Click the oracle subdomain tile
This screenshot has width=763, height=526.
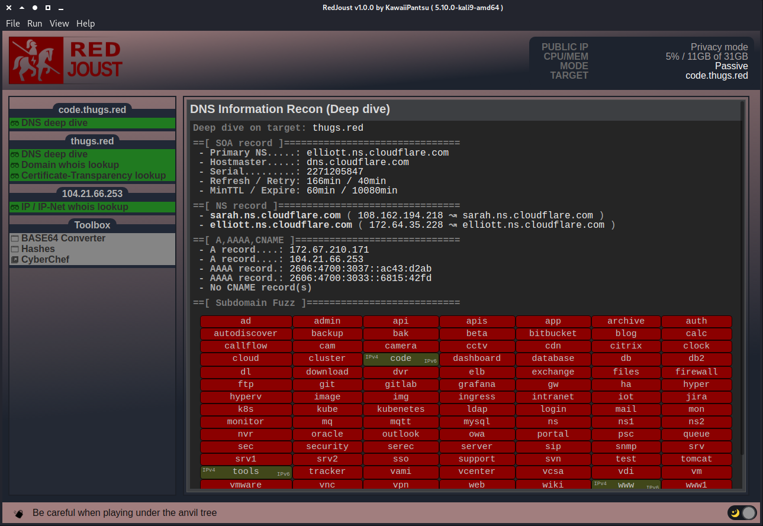coord(327,434)
